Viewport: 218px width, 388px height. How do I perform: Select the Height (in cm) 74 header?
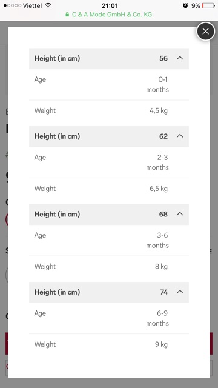(x=109, y=292)
